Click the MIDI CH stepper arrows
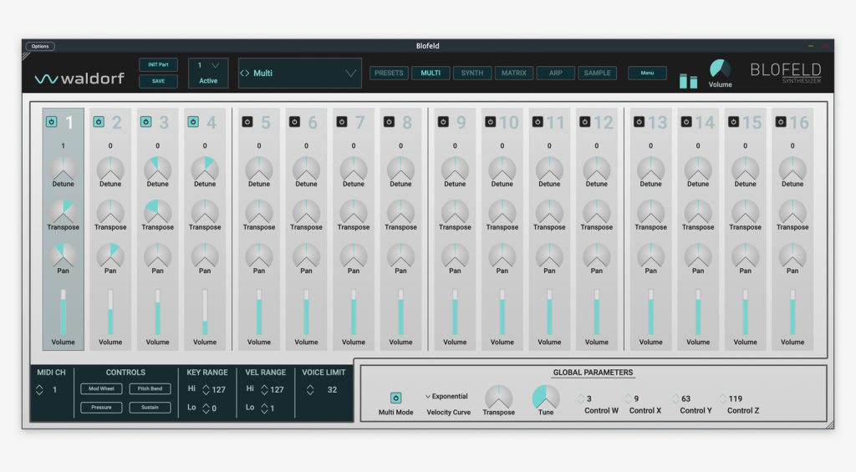The image size is (856, 472). pos(39,389)
